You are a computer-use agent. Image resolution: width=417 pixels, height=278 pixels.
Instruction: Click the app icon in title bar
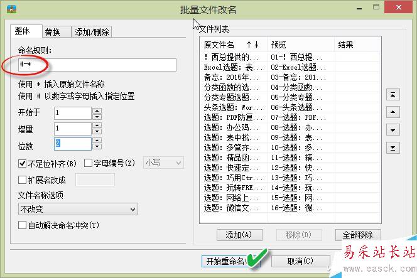pos(11,9)
